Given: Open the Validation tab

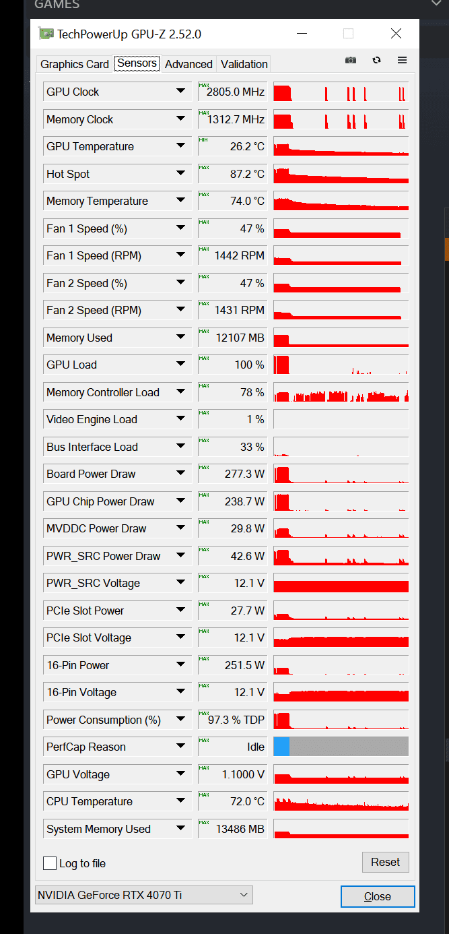Looking at the screenshot, I should point(244,64).
